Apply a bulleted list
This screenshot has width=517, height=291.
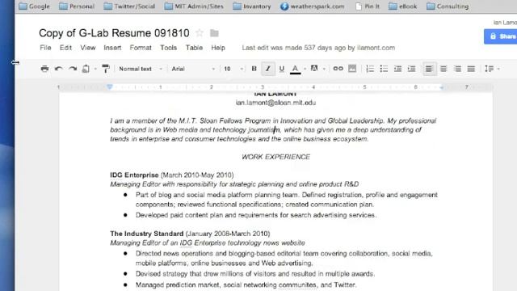coord(384,69)
